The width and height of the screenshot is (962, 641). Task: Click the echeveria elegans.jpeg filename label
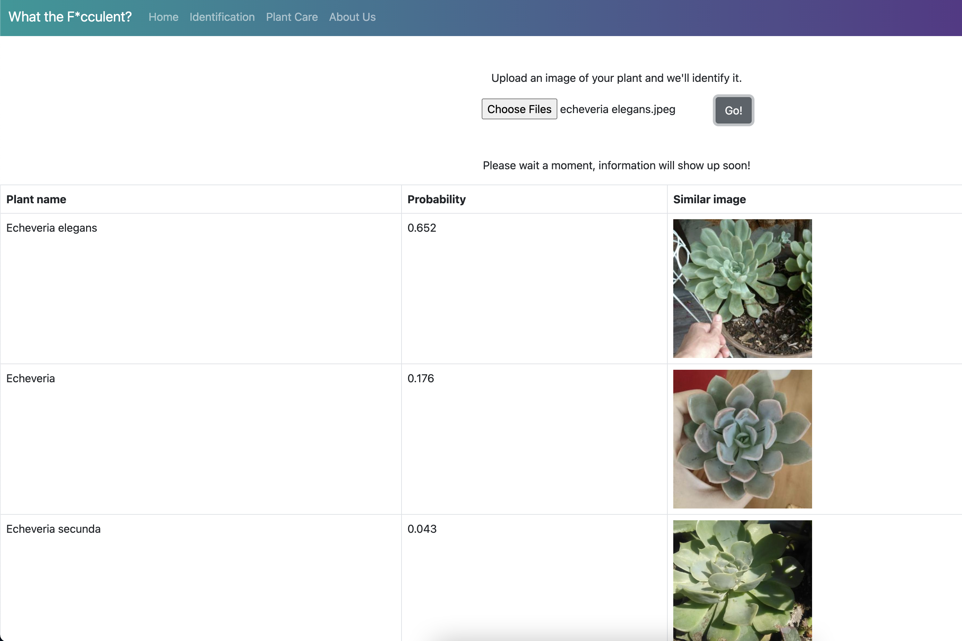[617, 110]
